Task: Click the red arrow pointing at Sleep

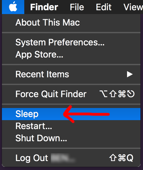Action: pos(86,114)
